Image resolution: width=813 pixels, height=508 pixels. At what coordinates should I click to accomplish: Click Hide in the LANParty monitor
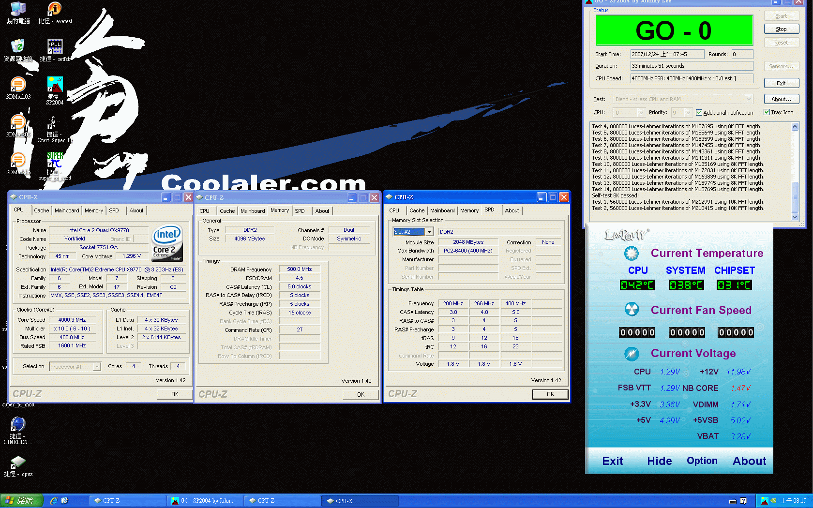pos(659,461)
